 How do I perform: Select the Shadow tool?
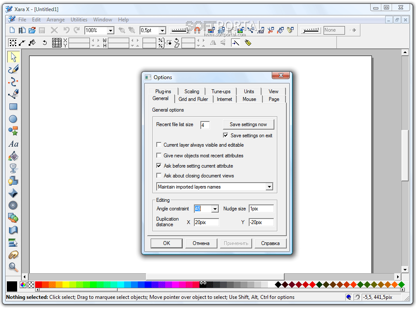coord(13,181)
